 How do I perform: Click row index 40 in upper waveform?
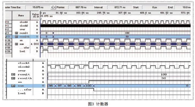(x=8, y=44)
